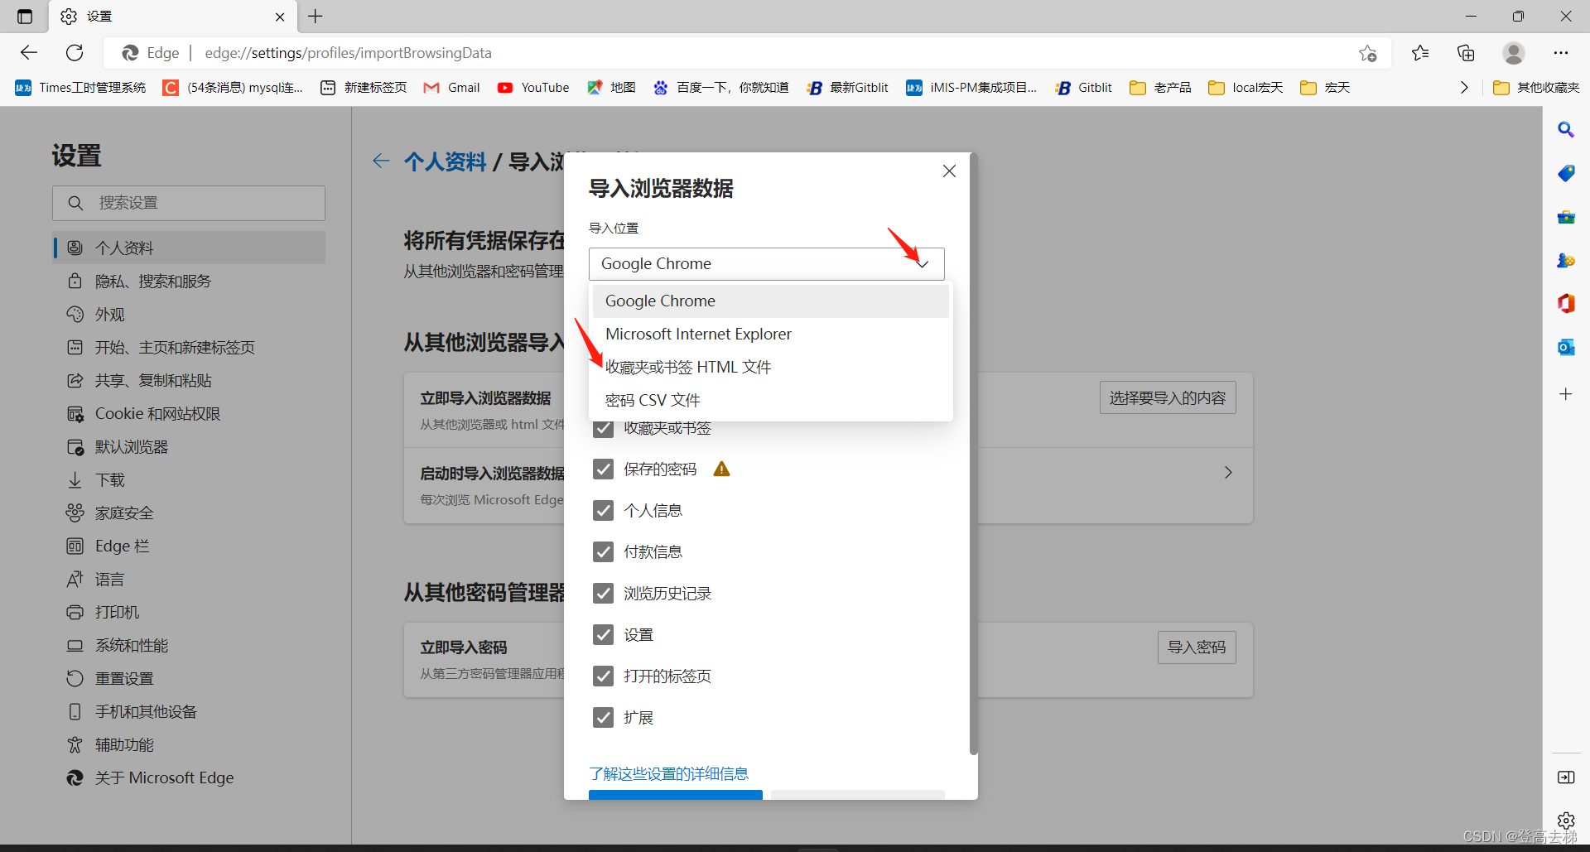Open sidebar Search icon
This screenshot has width=1590, height=852.
1566,129
